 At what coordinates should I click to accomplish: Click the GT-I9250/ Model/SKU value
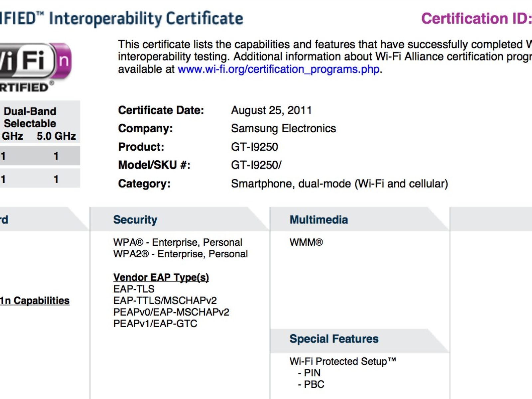coord(256,165)
